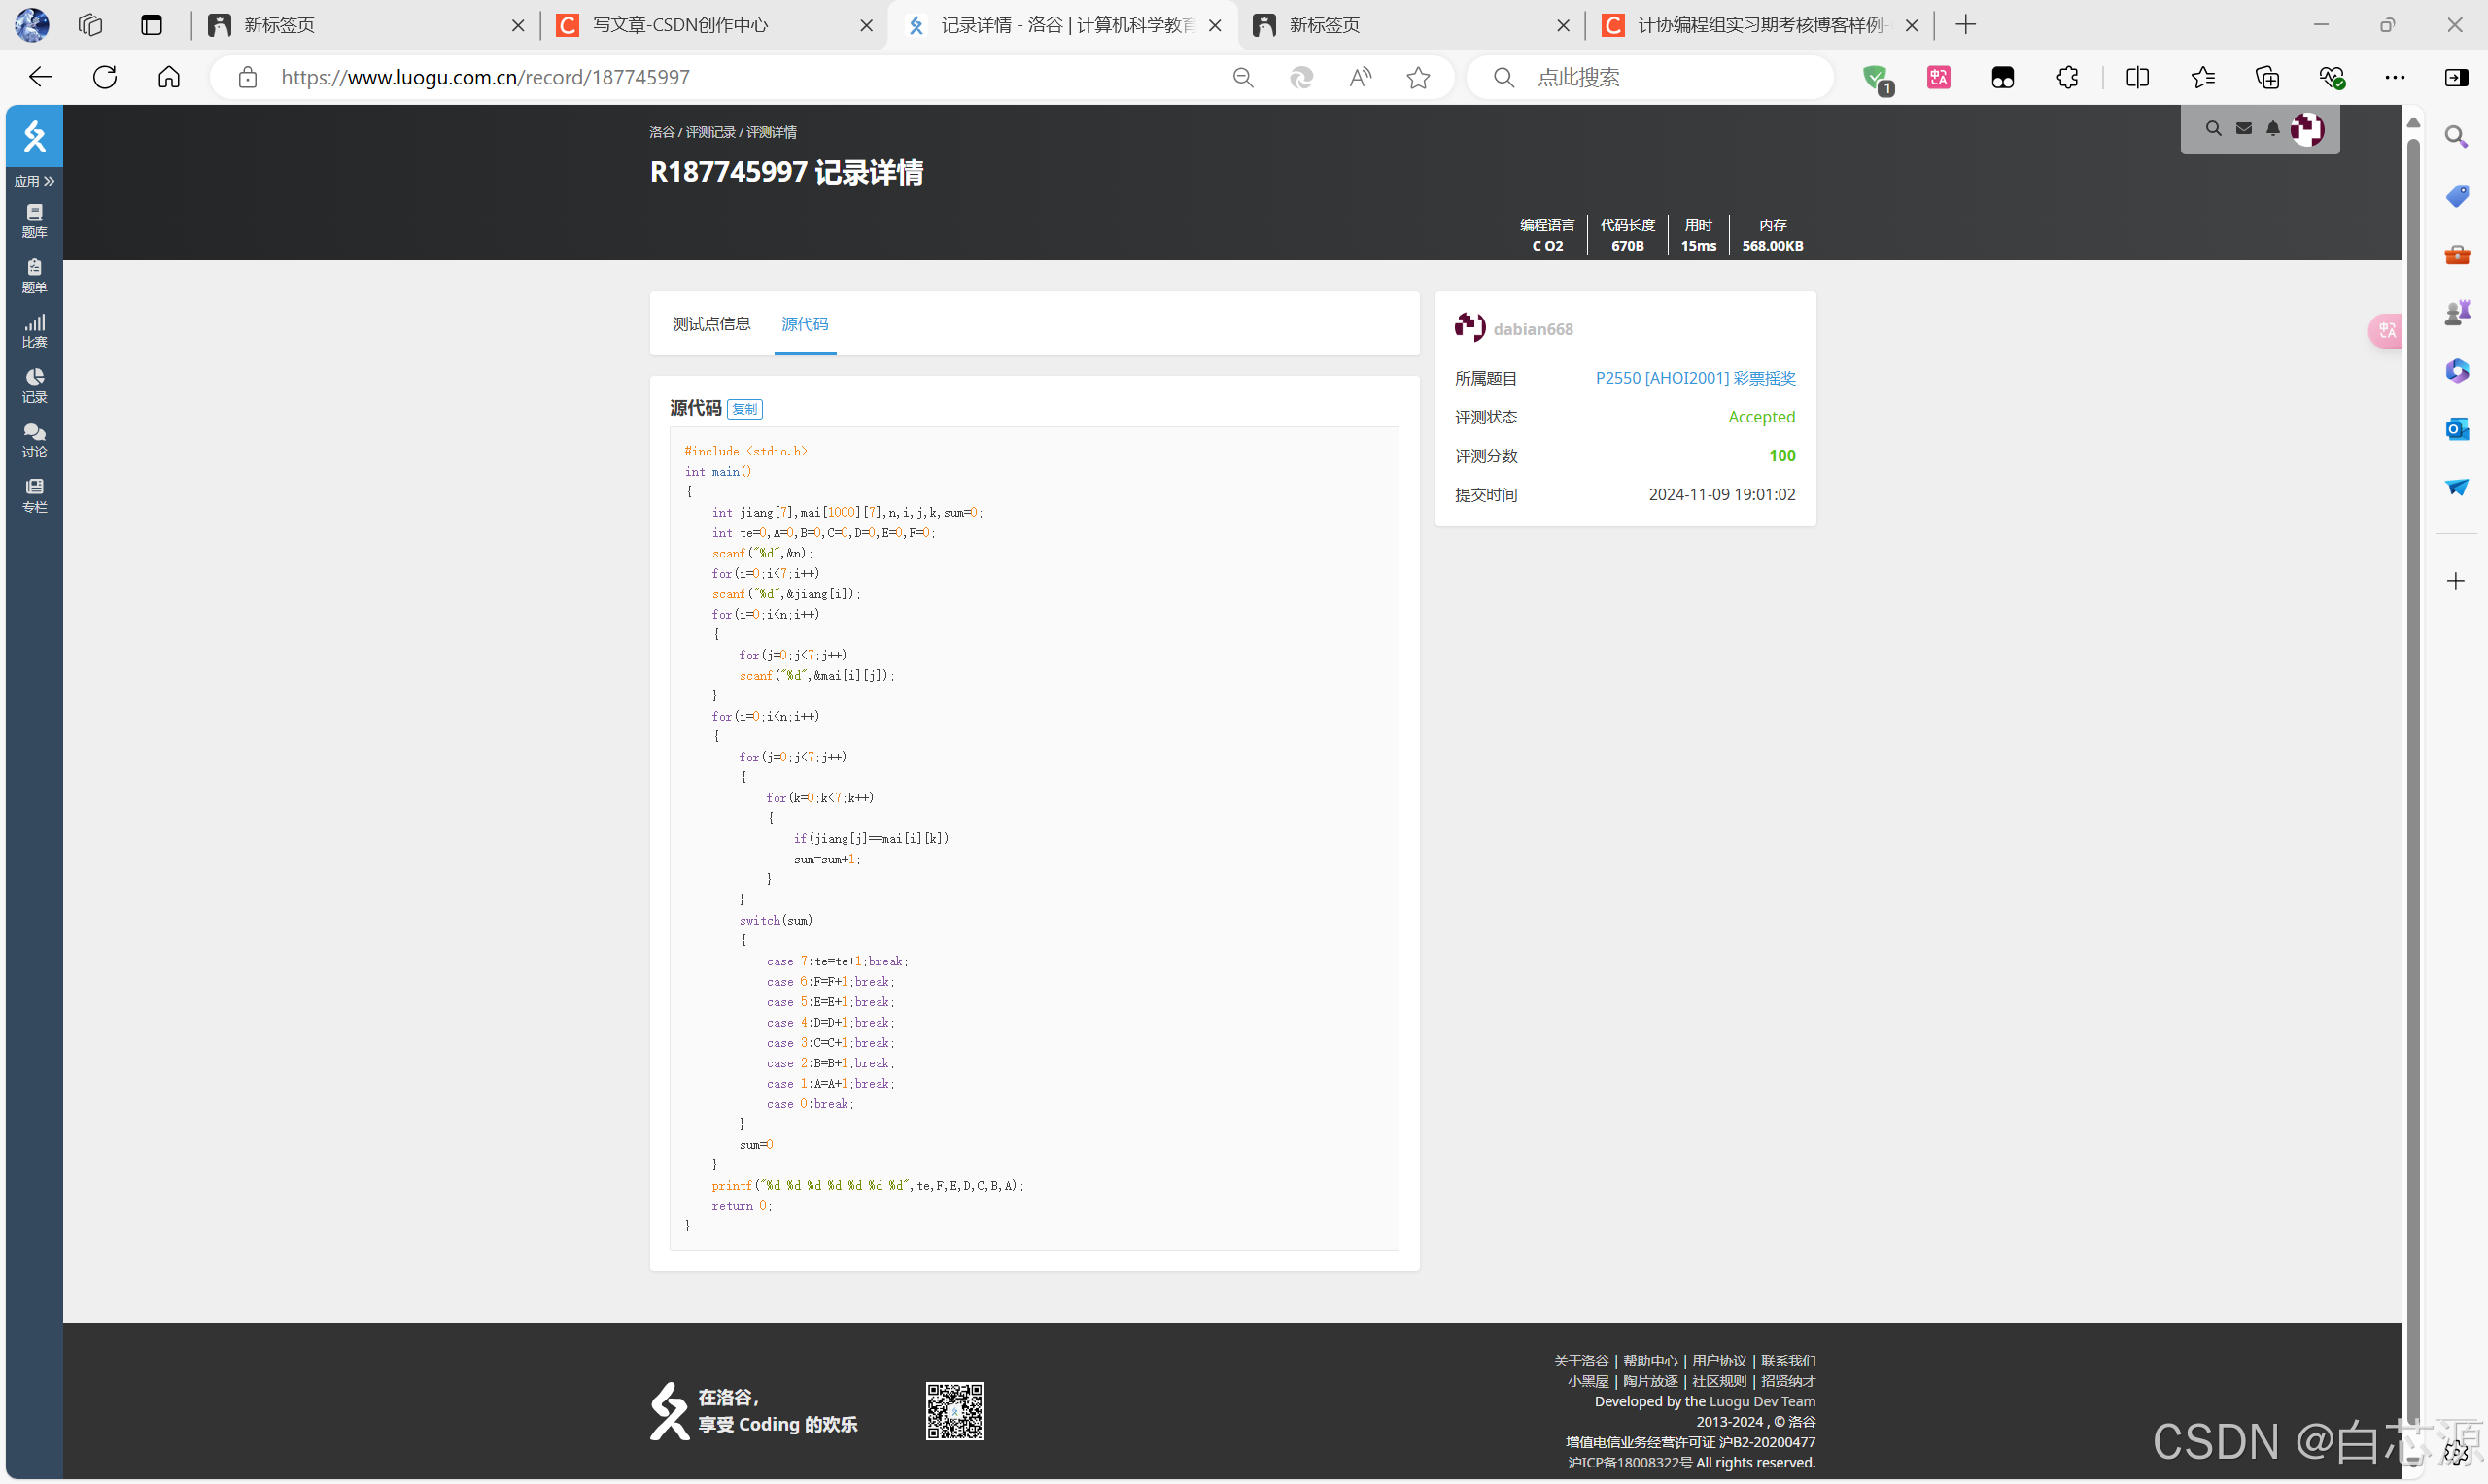Screen dimensions: 2488x1484
Task: Open 题库 problem set in Luogu sidebar
Action: click(x=34, y=220)
